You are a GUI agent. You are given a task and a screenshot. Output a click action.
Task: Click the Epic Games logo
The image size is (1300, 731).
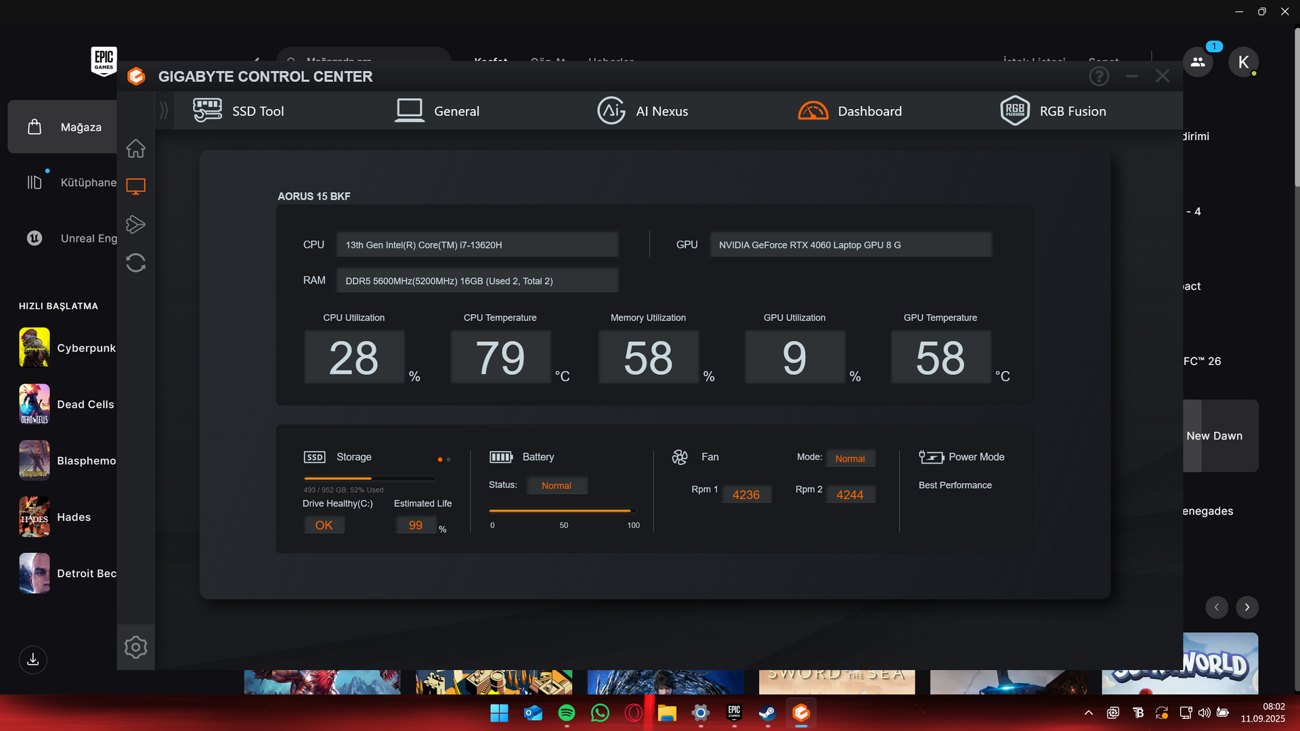pos(104,61)
